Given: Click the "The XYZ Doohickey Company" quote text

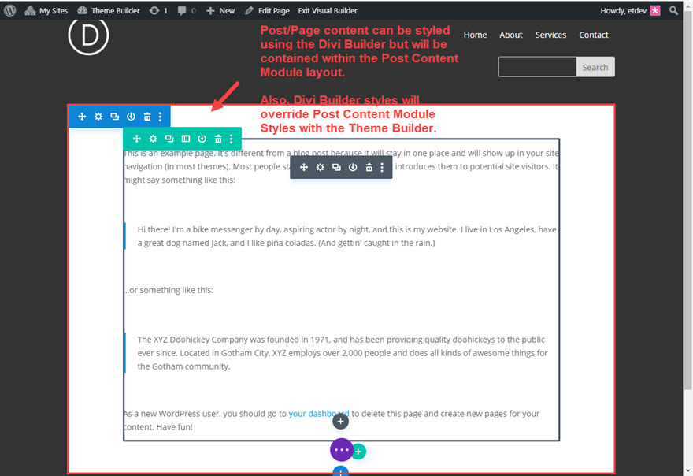Looking at the screenshot, I should click(343, 353).
